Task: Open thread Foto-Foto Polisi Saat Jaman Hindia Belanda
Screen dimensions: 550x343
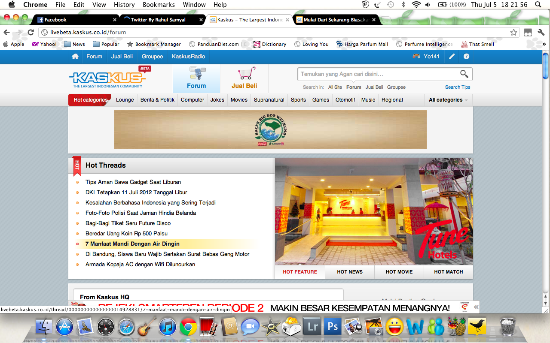Action: pyautogui.click(x=141, y=213)
